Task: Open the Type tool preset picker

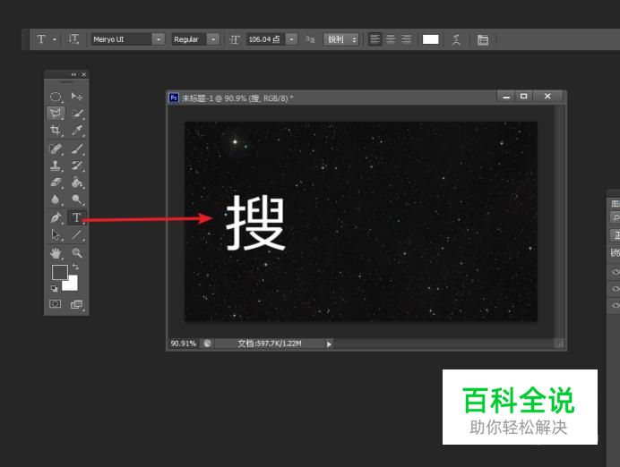Action: point(47,39)
